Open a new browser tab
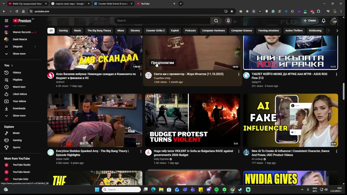This screenshot has width=347, height=195. [x=181, y=4]
